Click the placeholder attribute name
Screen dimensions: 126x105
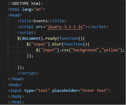pos(65,91)
